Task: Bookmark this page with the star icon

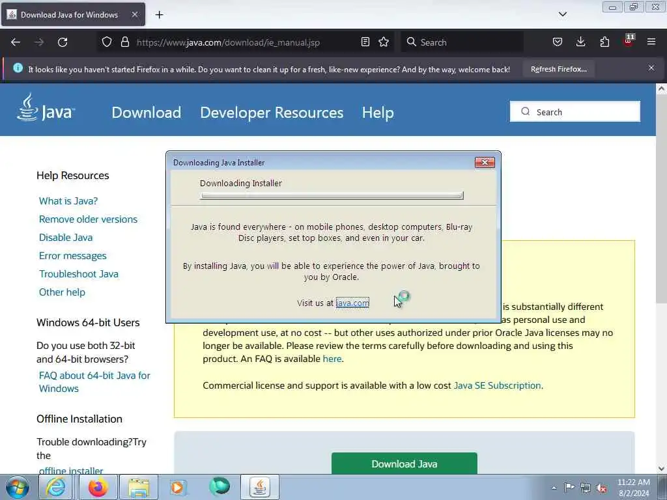Action: (384, 42)
